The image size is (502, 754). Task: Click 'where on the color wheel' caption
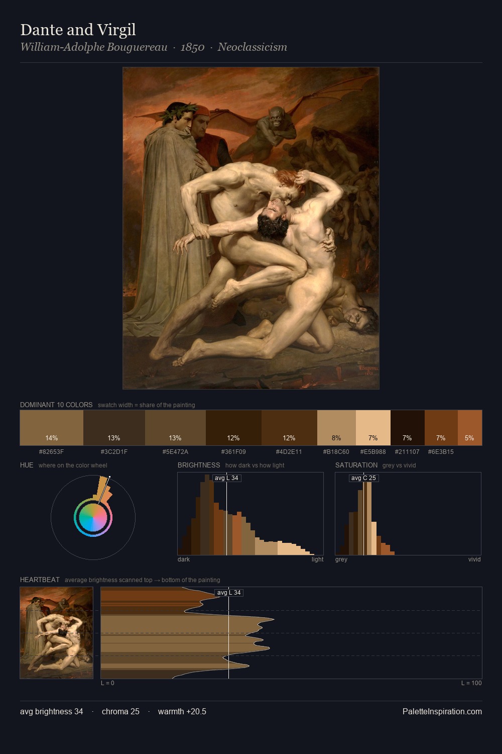click(73, 465)
